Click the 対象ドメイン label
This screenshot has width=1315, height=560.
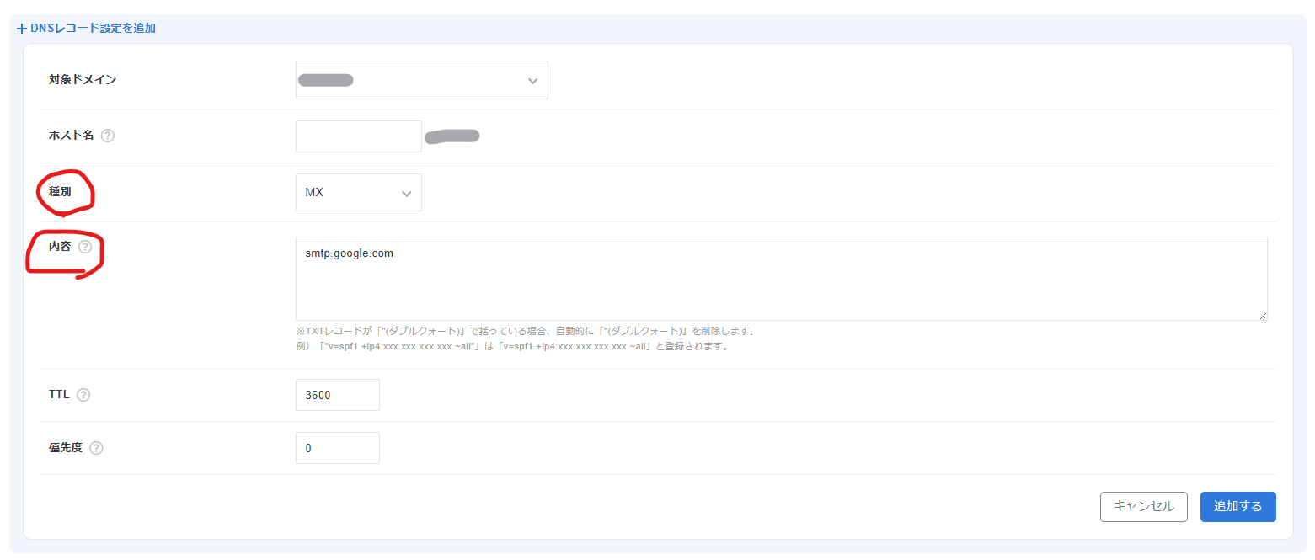(x=83, y=80)
